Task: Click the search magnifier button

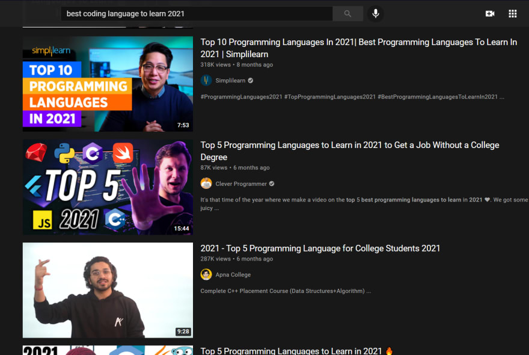Action: (347, 13)
